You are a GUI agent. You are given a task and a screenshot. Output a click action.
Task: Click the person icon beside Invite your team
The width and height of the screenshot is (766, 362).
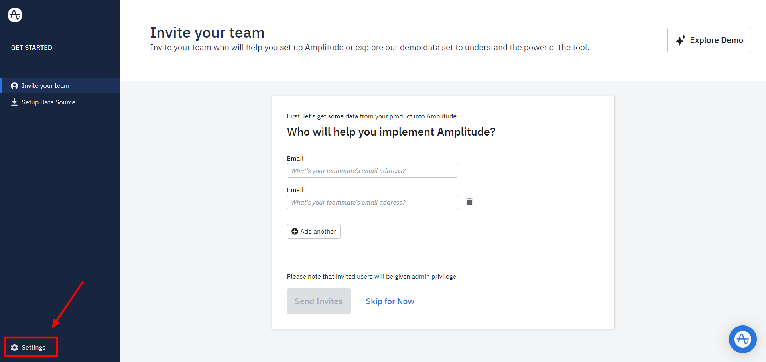click(x=14, y=86)
